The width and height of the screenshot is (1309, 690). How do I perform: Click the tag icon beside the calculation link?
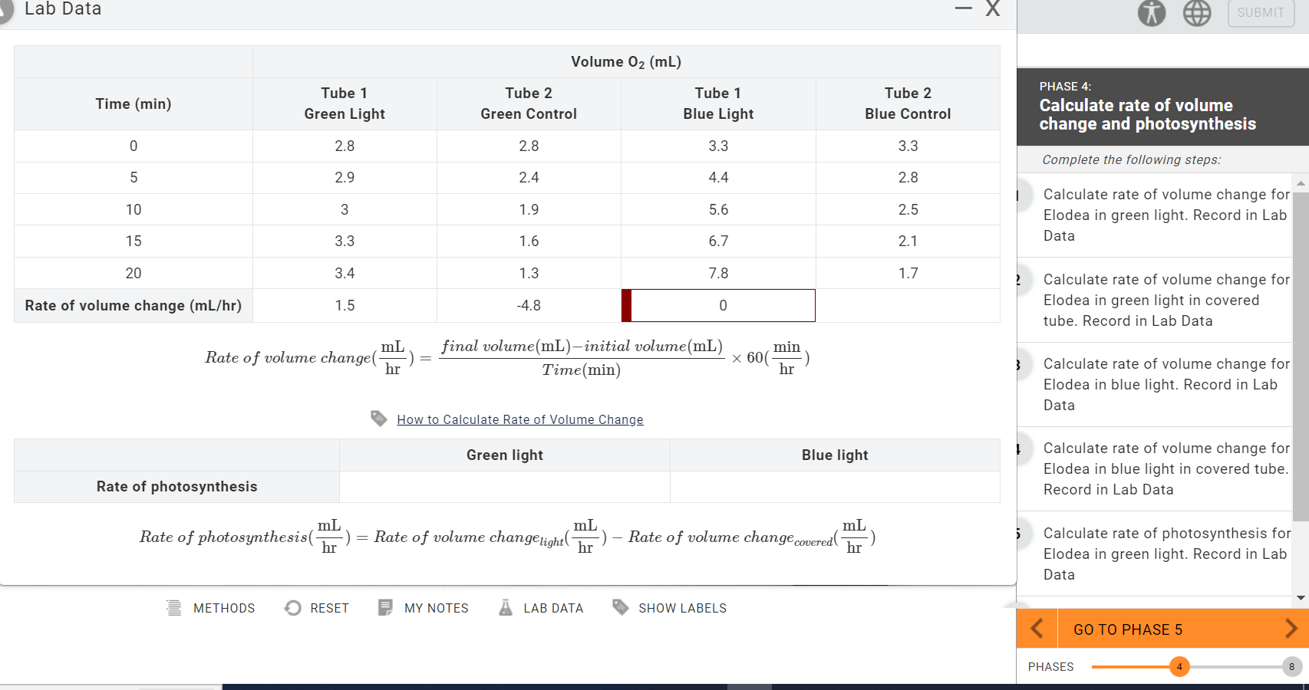pyautogui.click(x=378, y=419)
